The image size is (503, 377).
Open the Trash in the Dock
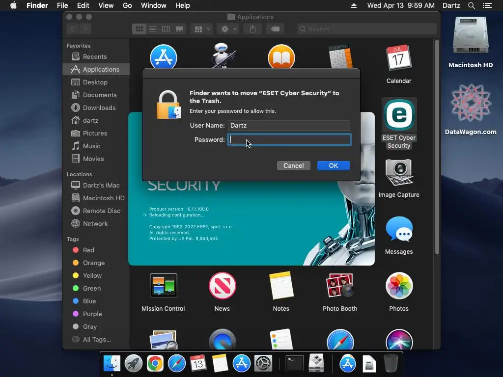click(391, 363)
